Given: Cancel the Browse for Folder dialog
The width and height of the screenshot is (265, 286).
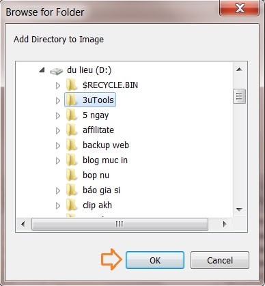Looking at the screenshot, I should click(x=220, y=260).
